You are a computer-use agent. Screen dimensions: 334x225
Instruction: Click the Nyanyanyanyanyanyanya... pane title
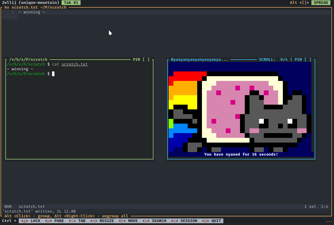[199, 59]
